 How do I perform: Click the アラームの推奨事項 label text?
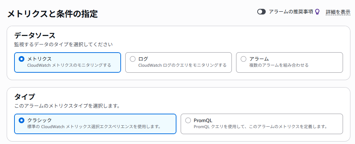click(291, 12)
